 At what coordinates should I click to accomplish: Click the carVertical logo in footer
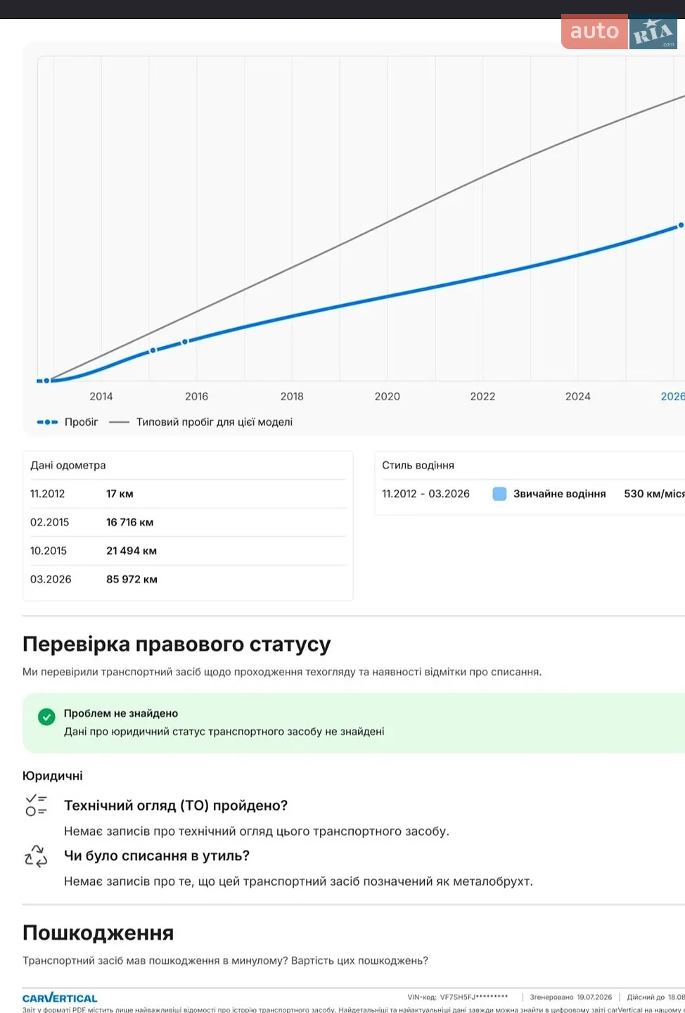pyautogui.click(x=60, y=998)
